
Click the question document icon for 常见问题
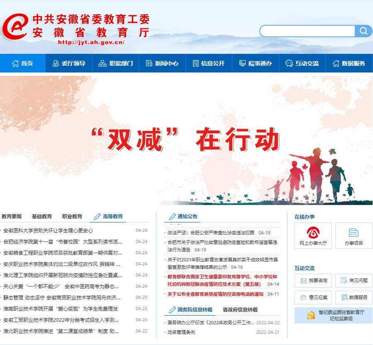click(344, 280)
